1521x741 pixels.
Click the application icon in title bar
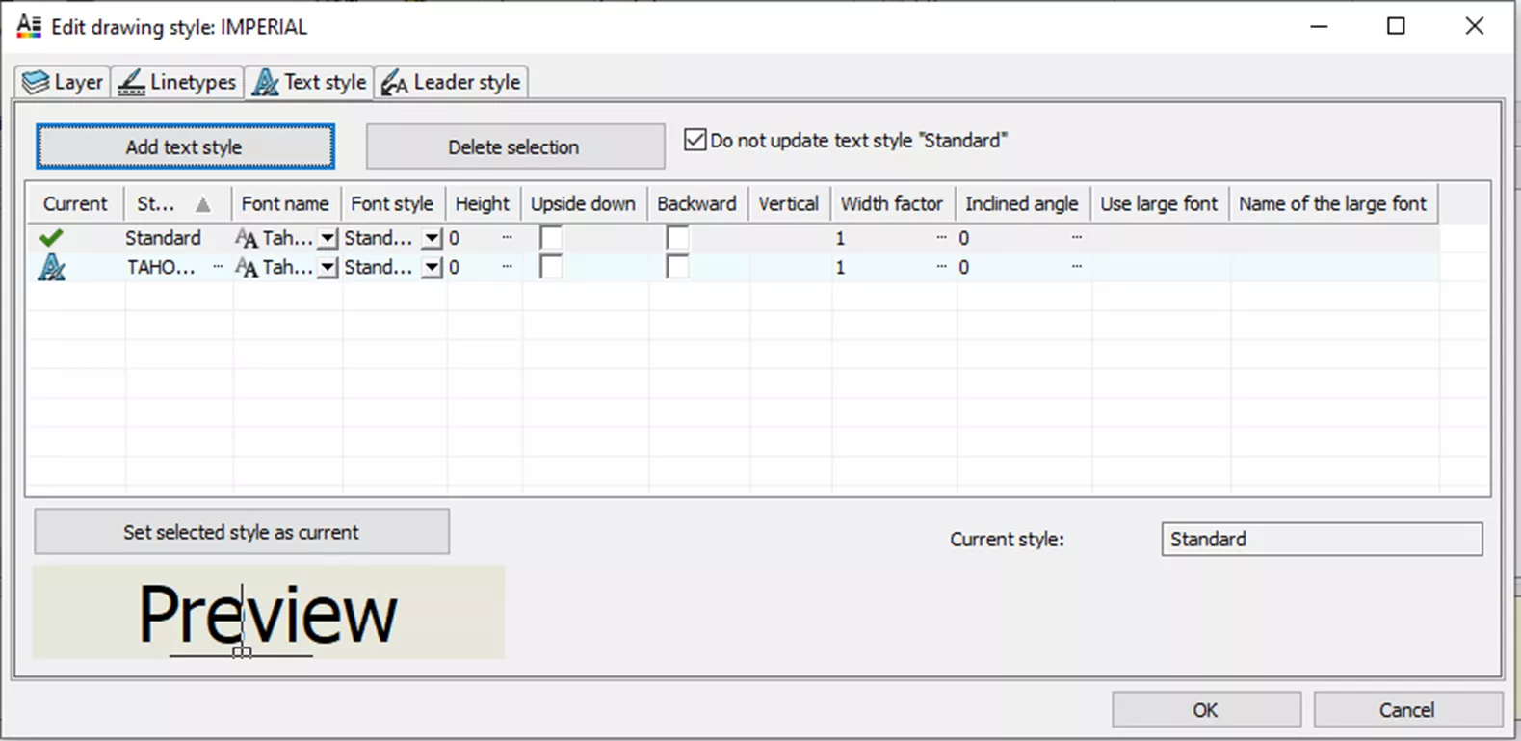29,27
